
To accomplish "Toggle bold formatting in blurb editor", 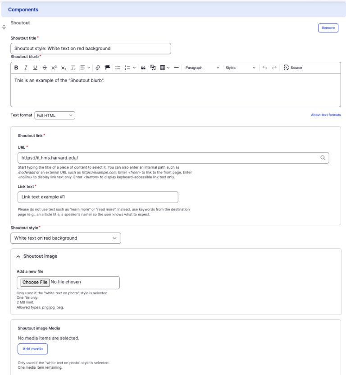I will point(16,68).
